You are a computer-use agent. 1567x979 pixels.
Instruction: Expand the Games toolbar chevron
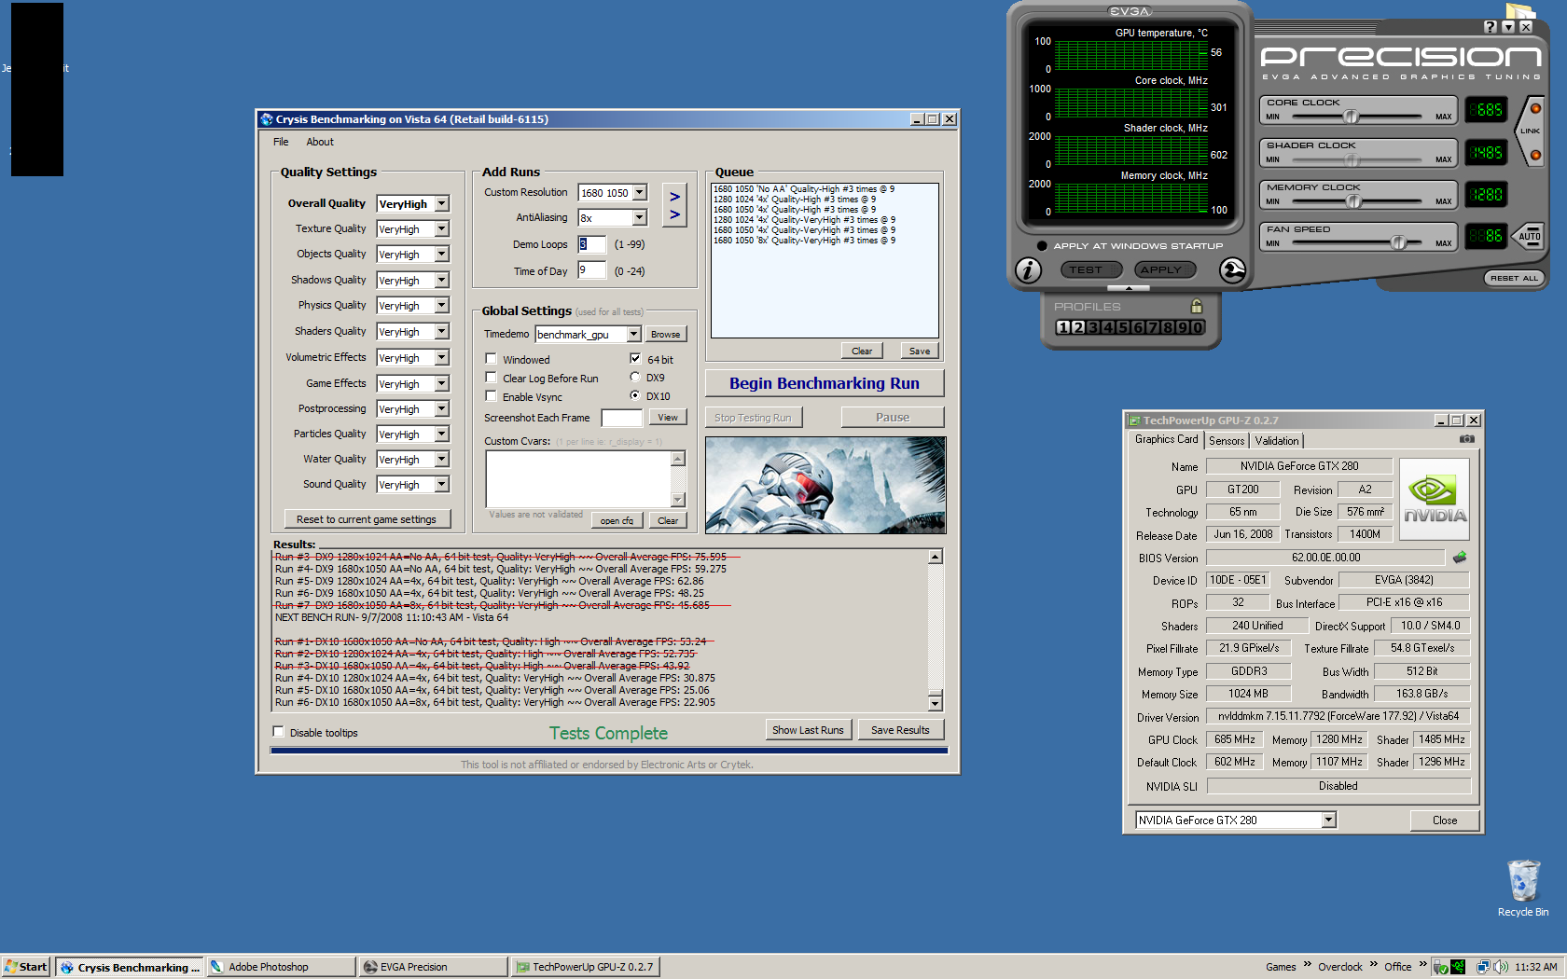tap(1307, 964)
